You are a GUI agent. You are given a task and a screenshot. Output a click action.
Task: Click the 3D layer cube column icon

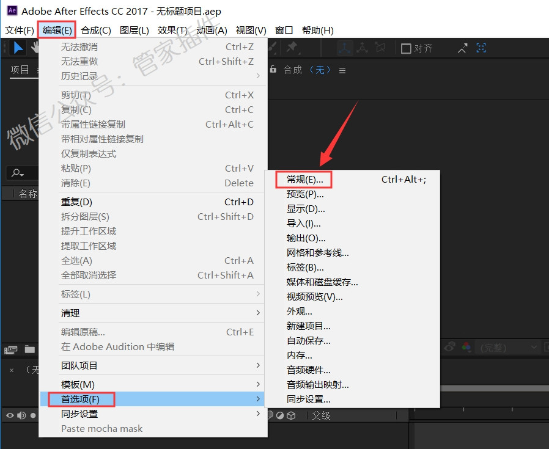coord(291,415)
